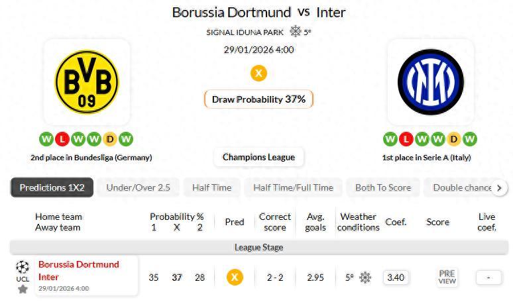Open the Half Time tab
The width and height of the screenshot is (513, 304).
pyautogui.click(x=211, y=187)
